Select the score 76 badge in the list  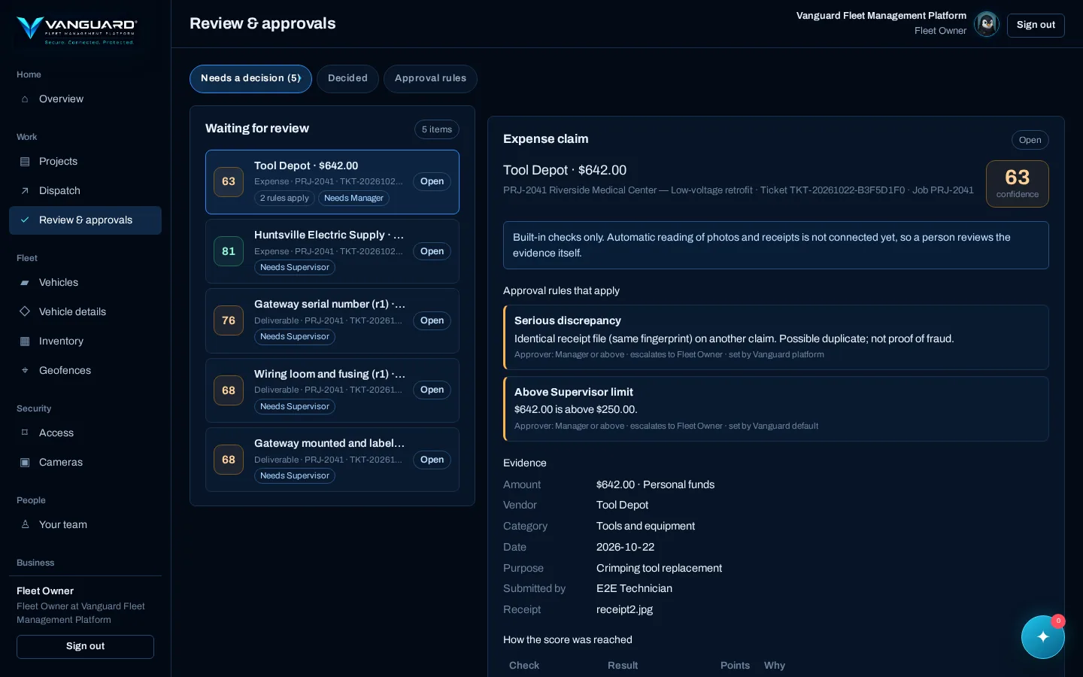[229, 320]
